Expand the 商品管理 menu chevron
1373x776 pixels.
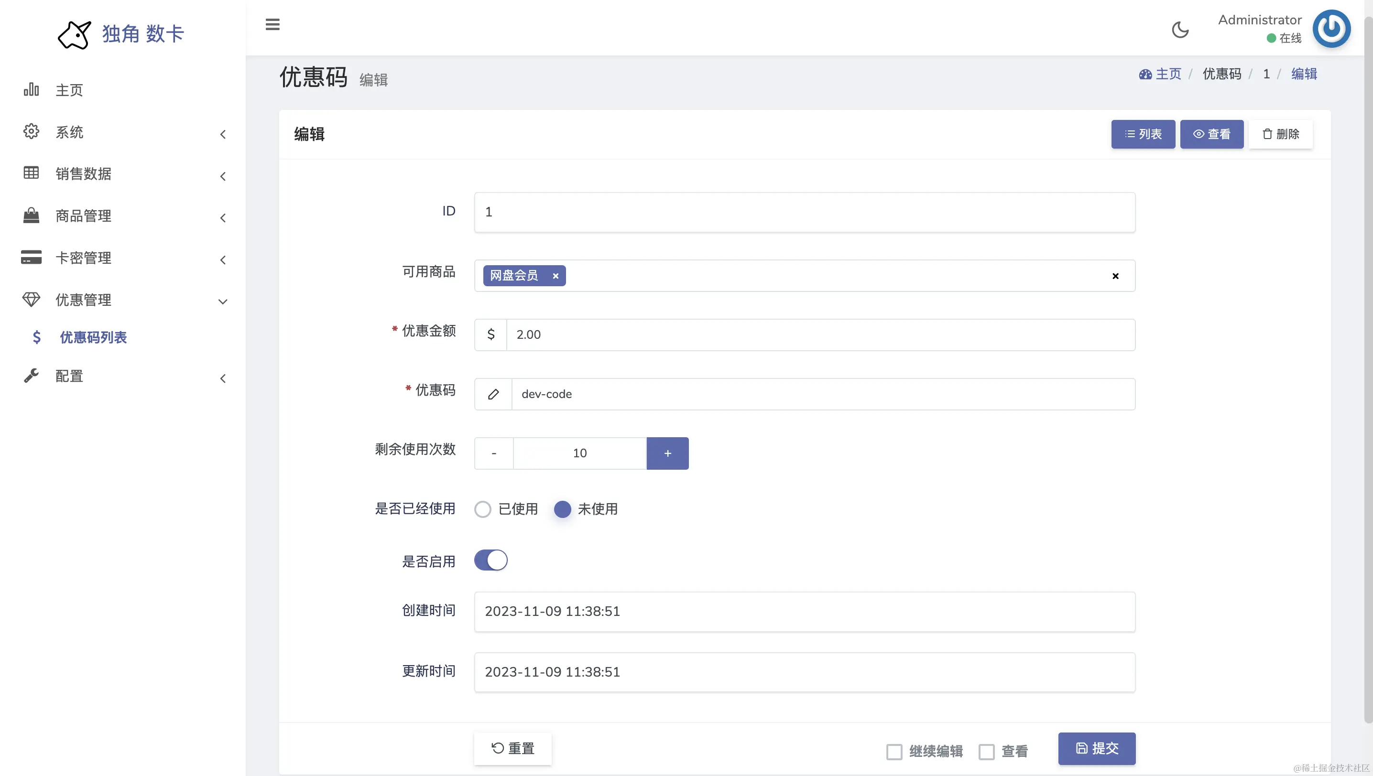click(x=223, y=218)
